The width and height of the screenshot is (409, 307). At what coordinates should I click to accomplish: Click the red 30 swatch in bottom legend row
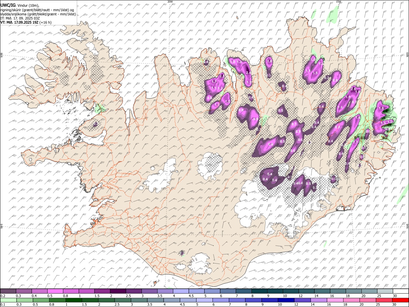400,300
